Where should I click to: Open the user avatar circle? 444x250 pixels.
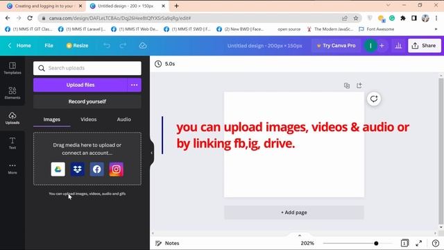pyautogui.click(x=370, y=45)
